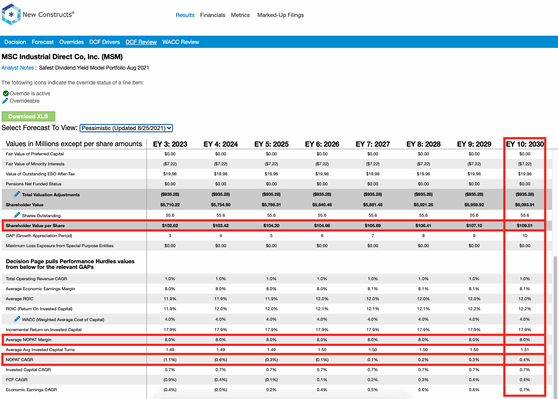
Task: Click the NOPAT CAGR row label
Action: point(20,360)
